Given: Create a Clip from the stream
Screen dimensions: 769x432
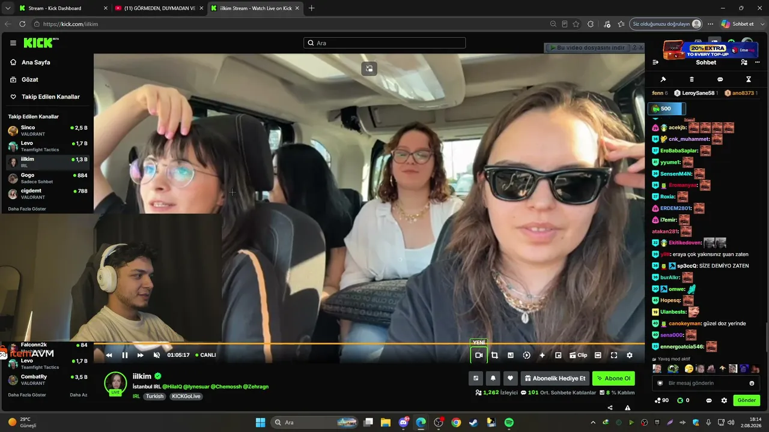Looking at the screenshot, I should tap(579, 355).
